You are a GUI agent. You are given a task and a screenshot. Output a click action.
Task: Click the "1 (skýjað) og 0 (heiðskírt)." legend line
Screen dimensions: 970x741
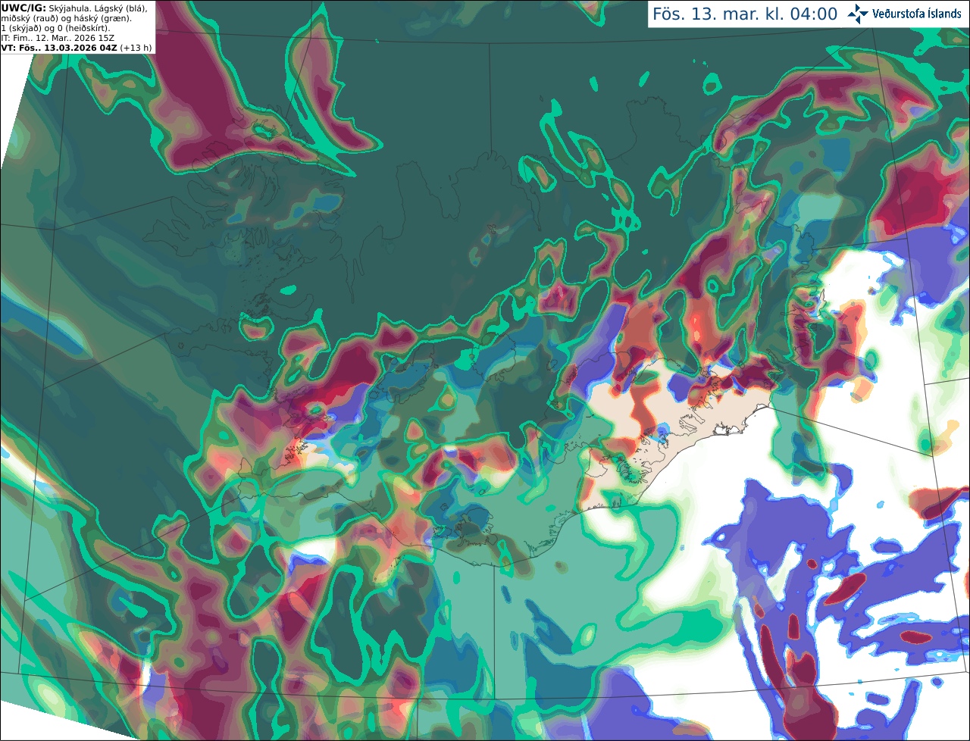(55, 28)
